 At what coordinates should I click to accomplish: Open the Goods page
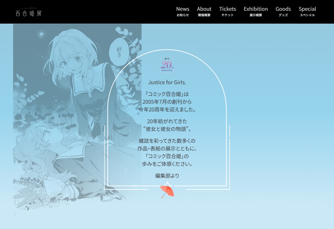tap(283, 12)
